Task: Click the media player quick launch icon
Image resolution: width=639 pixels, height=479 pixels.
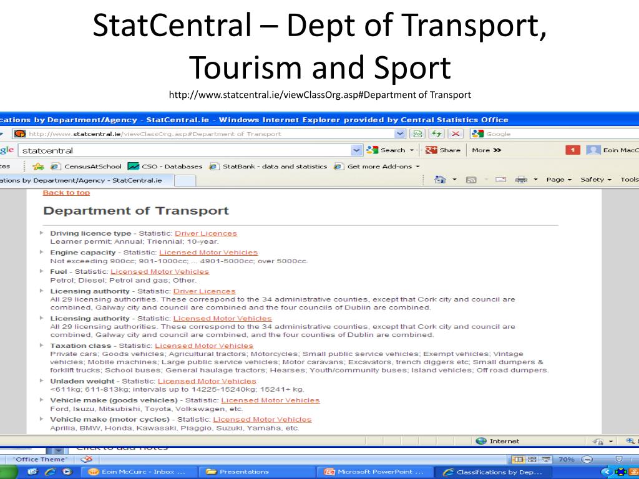Action: coord(67,472)
